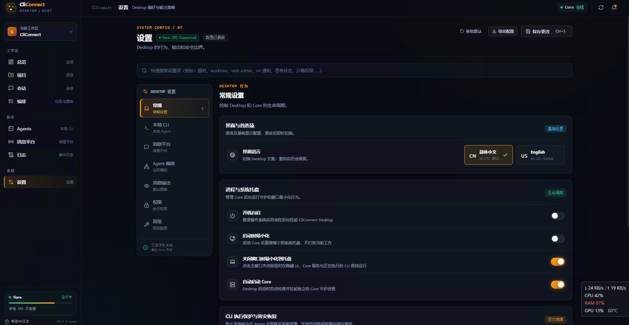Screen dimensions: 629x325
Task: Click the 开机自启 power icon
Action: [x=233, y=216]
